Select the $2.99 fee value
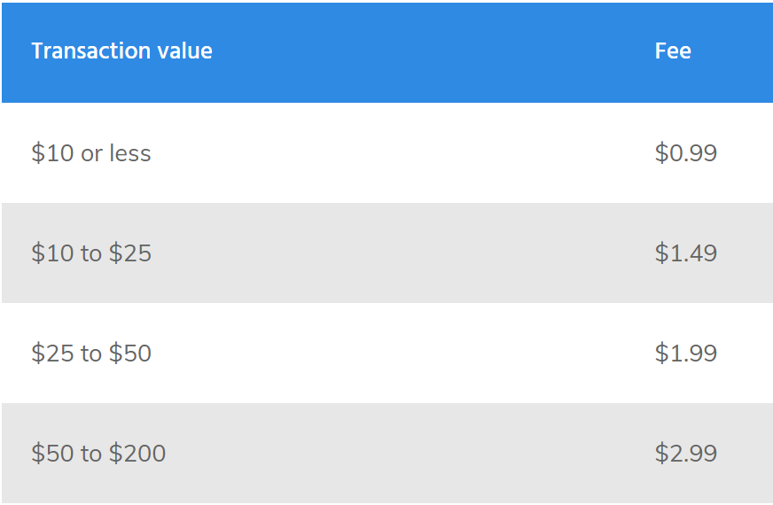The width and height of the screenshot is (773, 505). coord(686,454)
